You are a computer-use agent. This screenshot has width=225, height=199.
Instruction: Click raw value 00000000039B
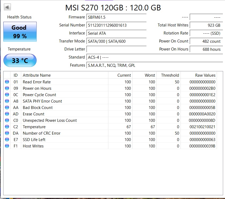click(x=202, y=146)
